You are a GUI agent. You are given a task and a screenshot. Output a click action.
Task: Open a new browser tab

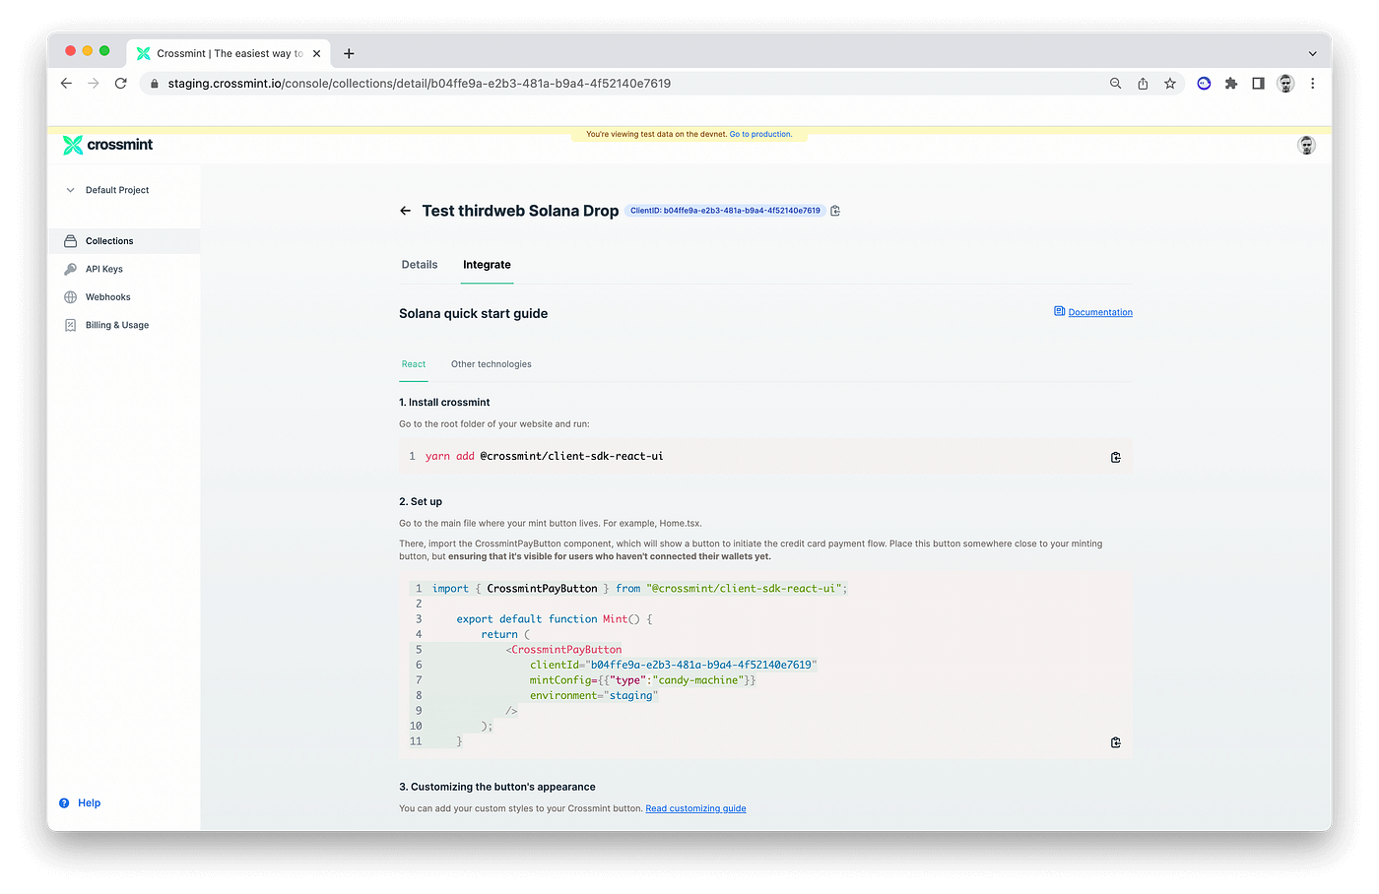click(x=349, y=53)
